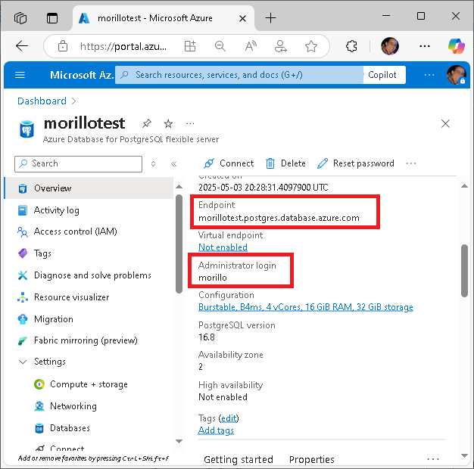Toggle expand/collapse all menu groups
This screenshot has height=469, width=474.
click(153, 164)
